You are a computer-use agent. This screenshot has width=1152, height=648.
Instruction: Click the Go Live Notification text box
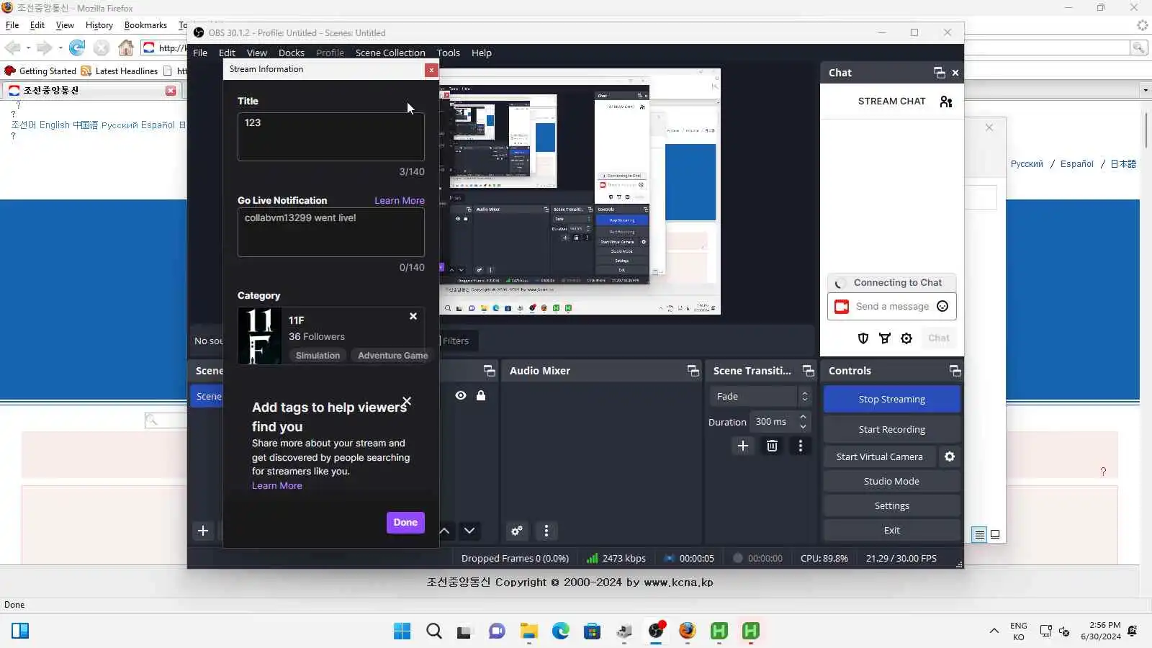click(x=331, y=233)
